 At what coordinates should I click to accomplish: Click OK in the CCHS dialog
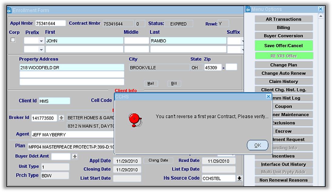coord(257,145)
